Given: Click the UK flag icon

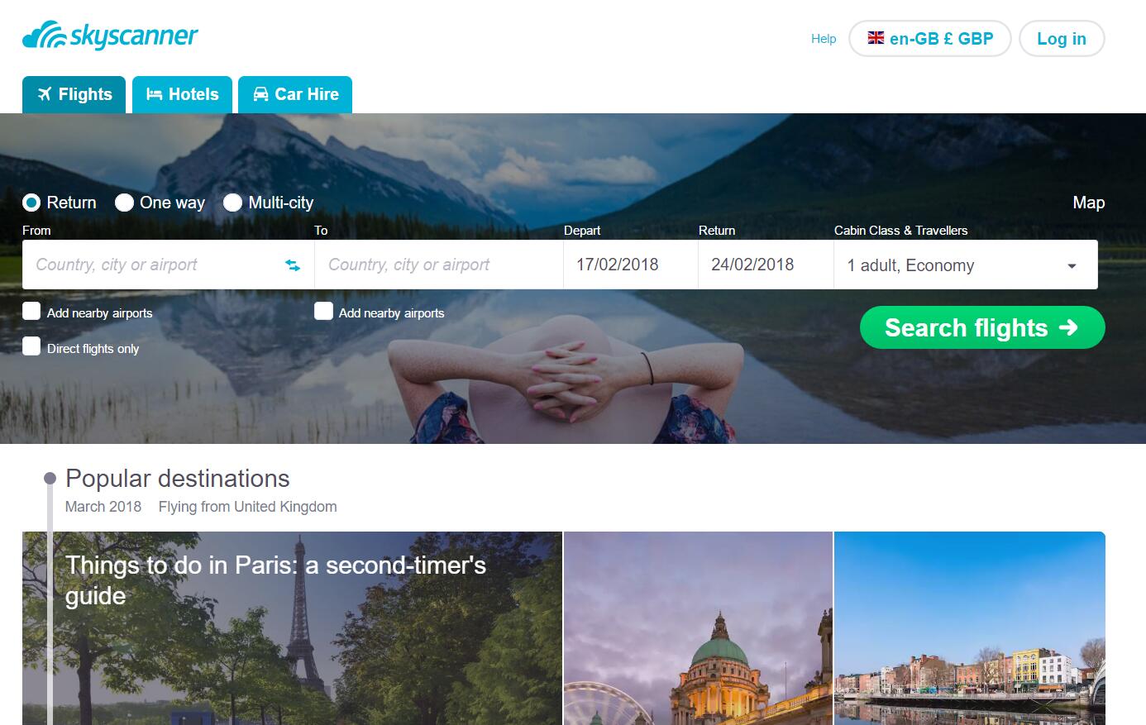Looking at the screenshot, I should (x=876, y=38).
